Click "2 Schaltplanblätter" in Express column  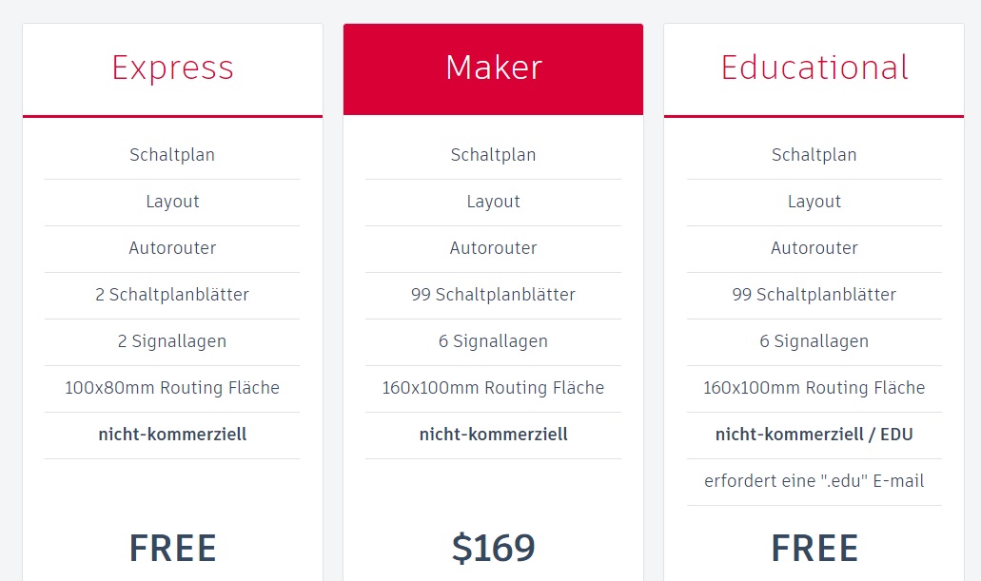pyautogui.click(x=172, y=295)
